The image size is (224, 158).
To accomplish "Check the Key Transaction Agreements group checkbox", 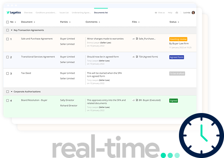I will point(8,30).
